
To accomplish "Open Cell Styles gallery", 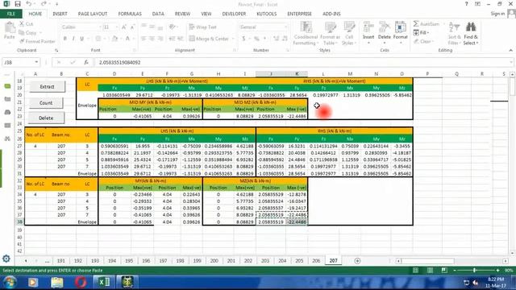I will tap(349, 33).
